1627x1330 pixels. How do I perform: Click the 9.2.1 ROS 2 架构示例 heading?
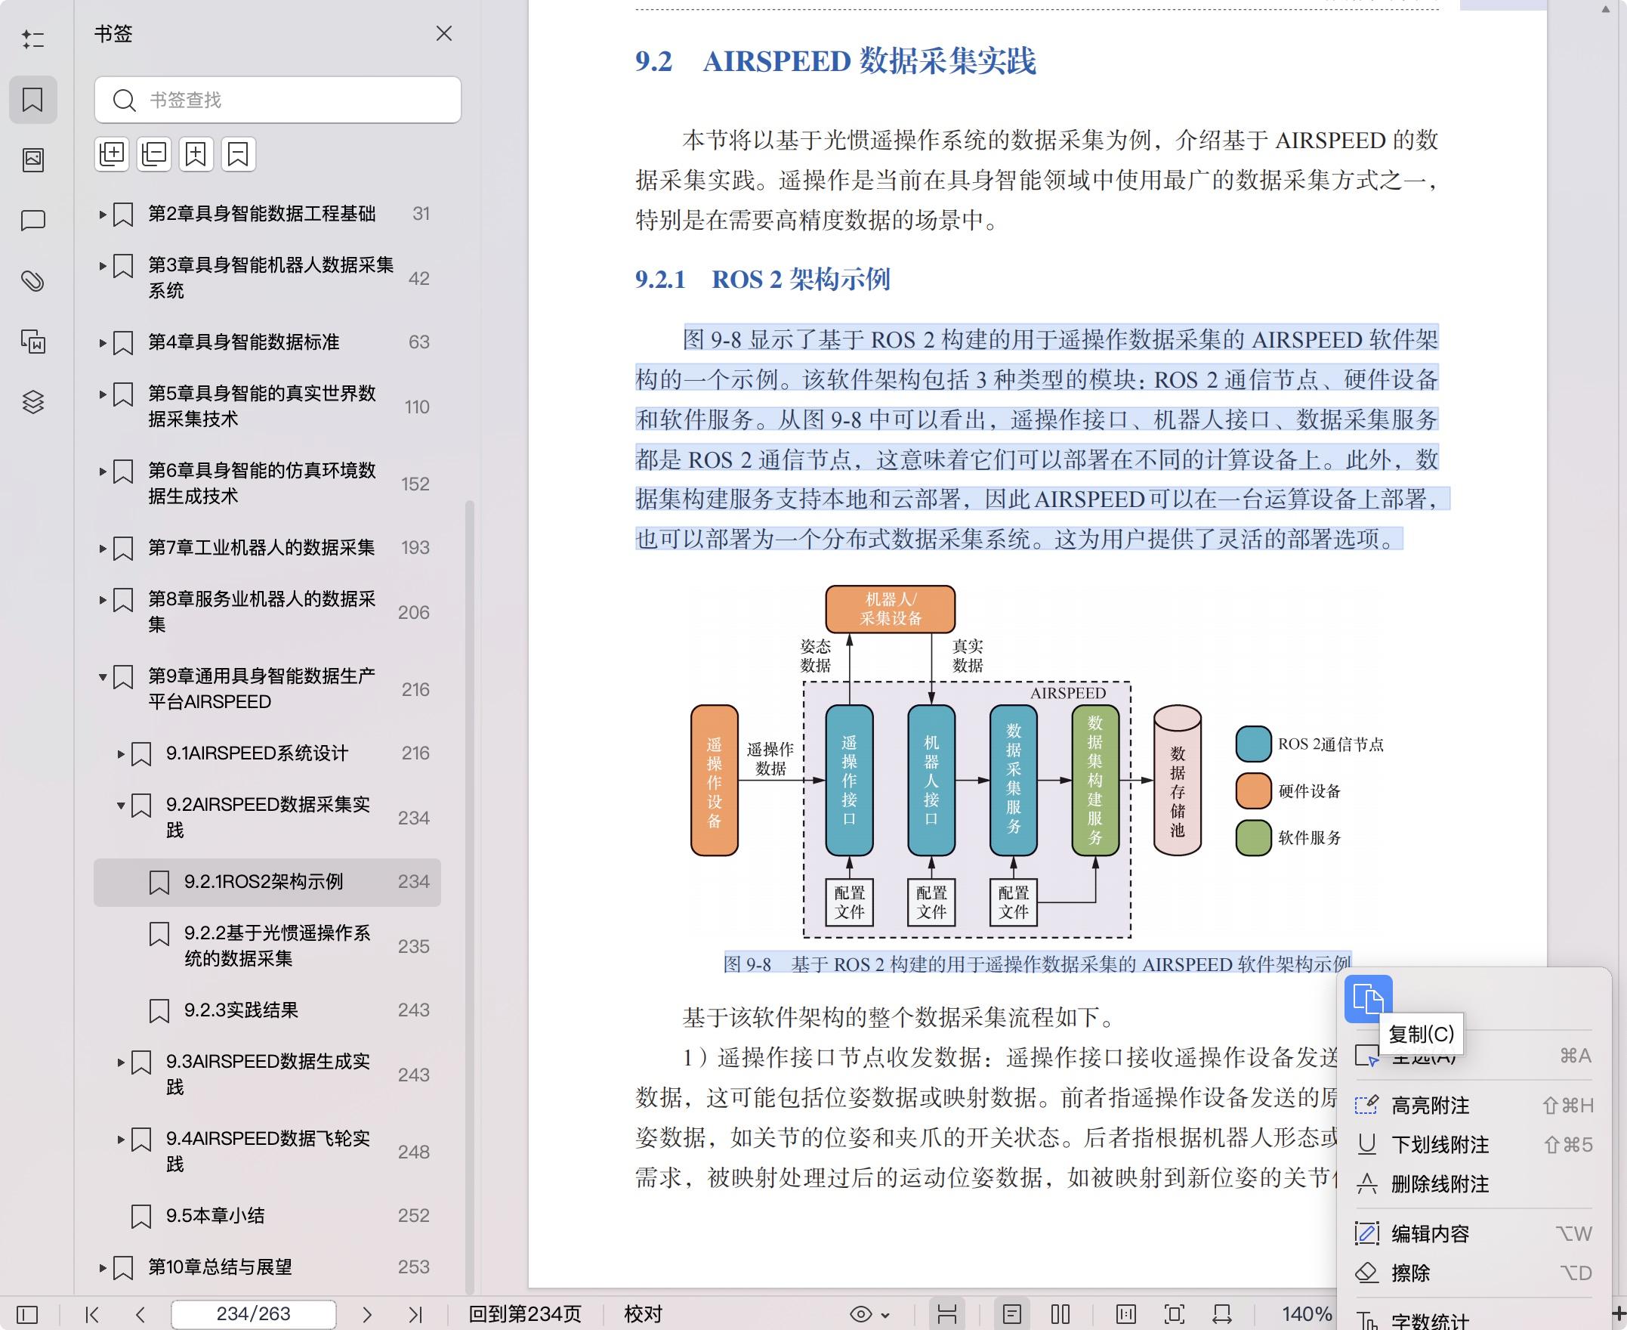763,280
